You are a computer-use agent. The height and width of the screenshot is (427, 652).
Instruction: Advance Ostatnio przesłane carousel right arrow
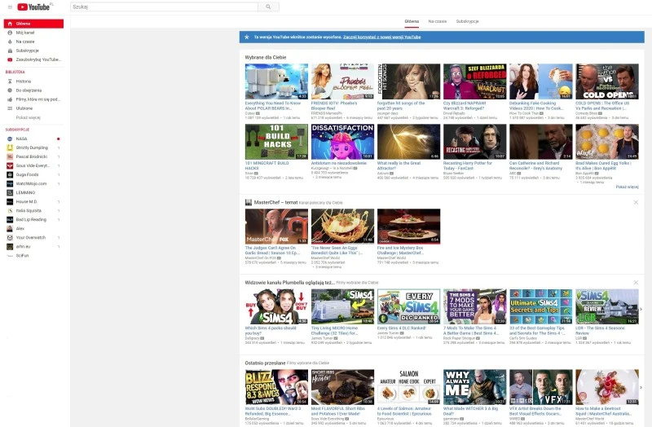coord(641,388)
